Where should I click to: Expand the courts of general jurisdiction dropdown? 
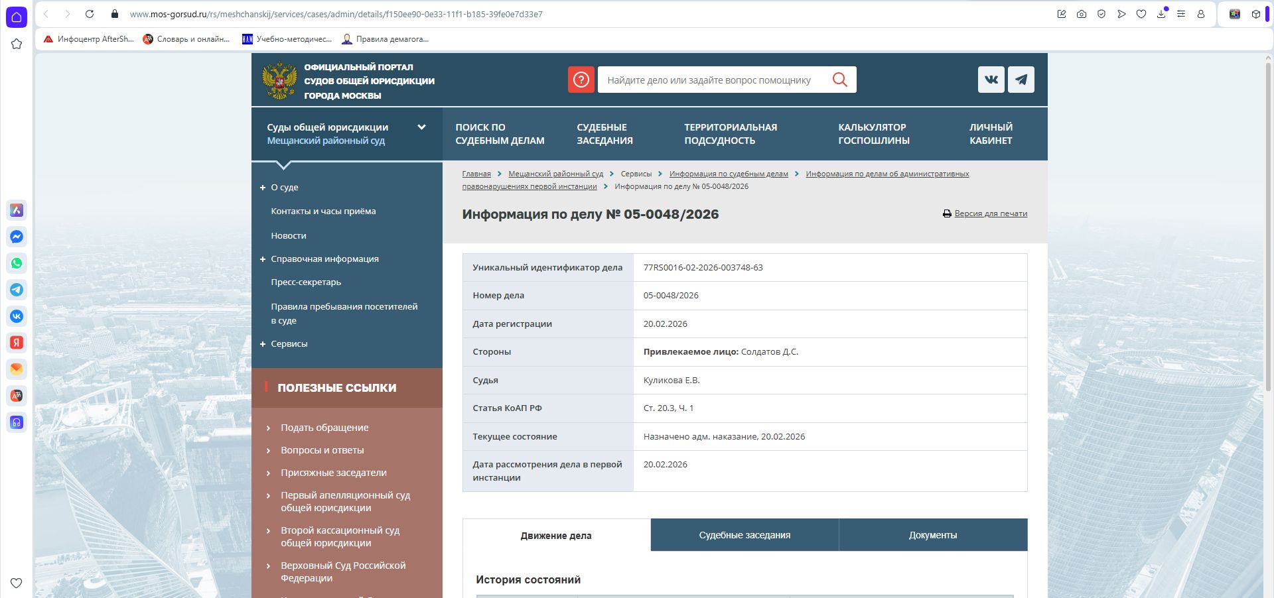(x=421, y=127)
